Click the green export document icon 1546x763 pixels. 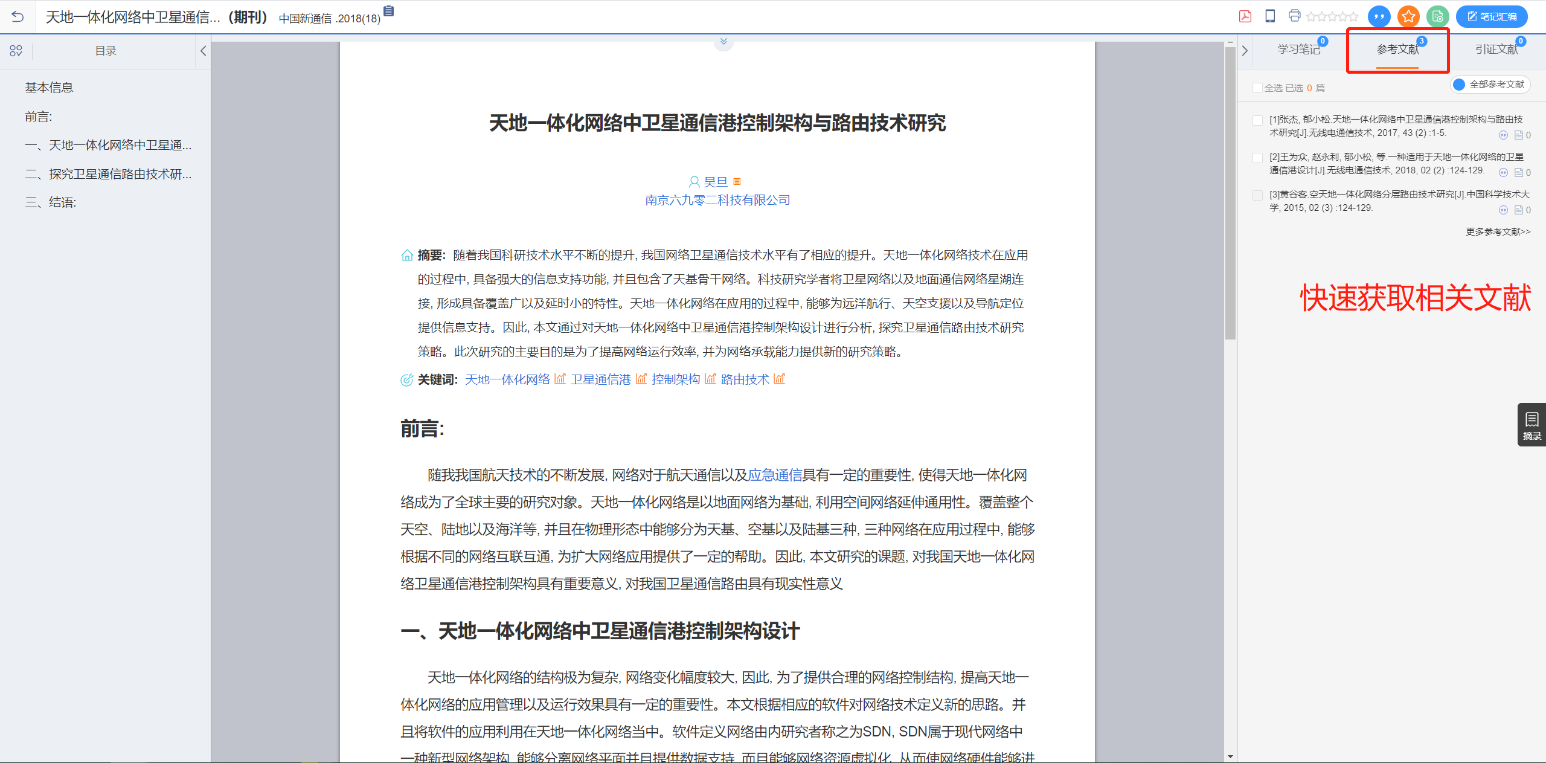pos(1438,16)
